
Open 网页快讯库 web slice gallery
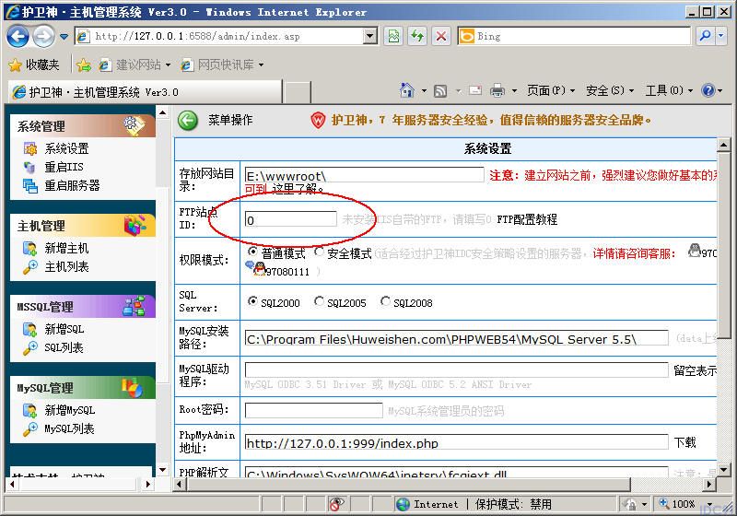pos(222,64)
